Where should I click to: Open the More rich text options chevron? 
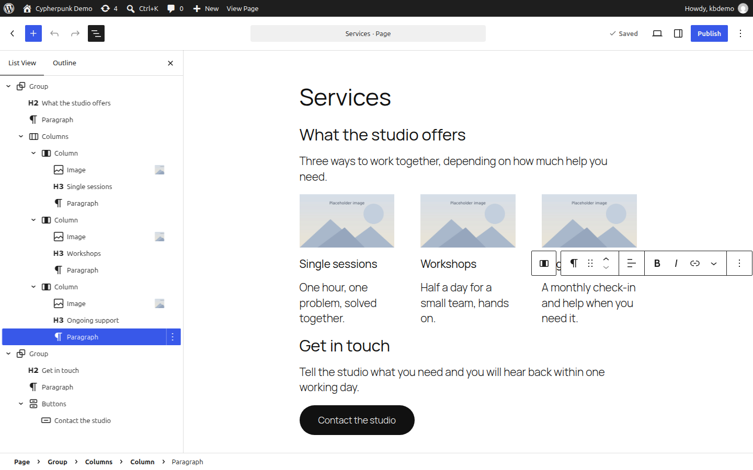point(714,263)
